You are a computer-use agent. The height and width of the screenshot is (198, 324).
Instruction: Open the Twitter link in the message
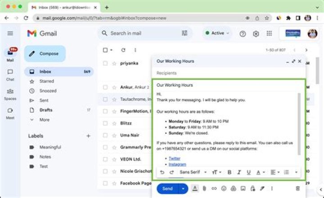[x=174, y=158]
